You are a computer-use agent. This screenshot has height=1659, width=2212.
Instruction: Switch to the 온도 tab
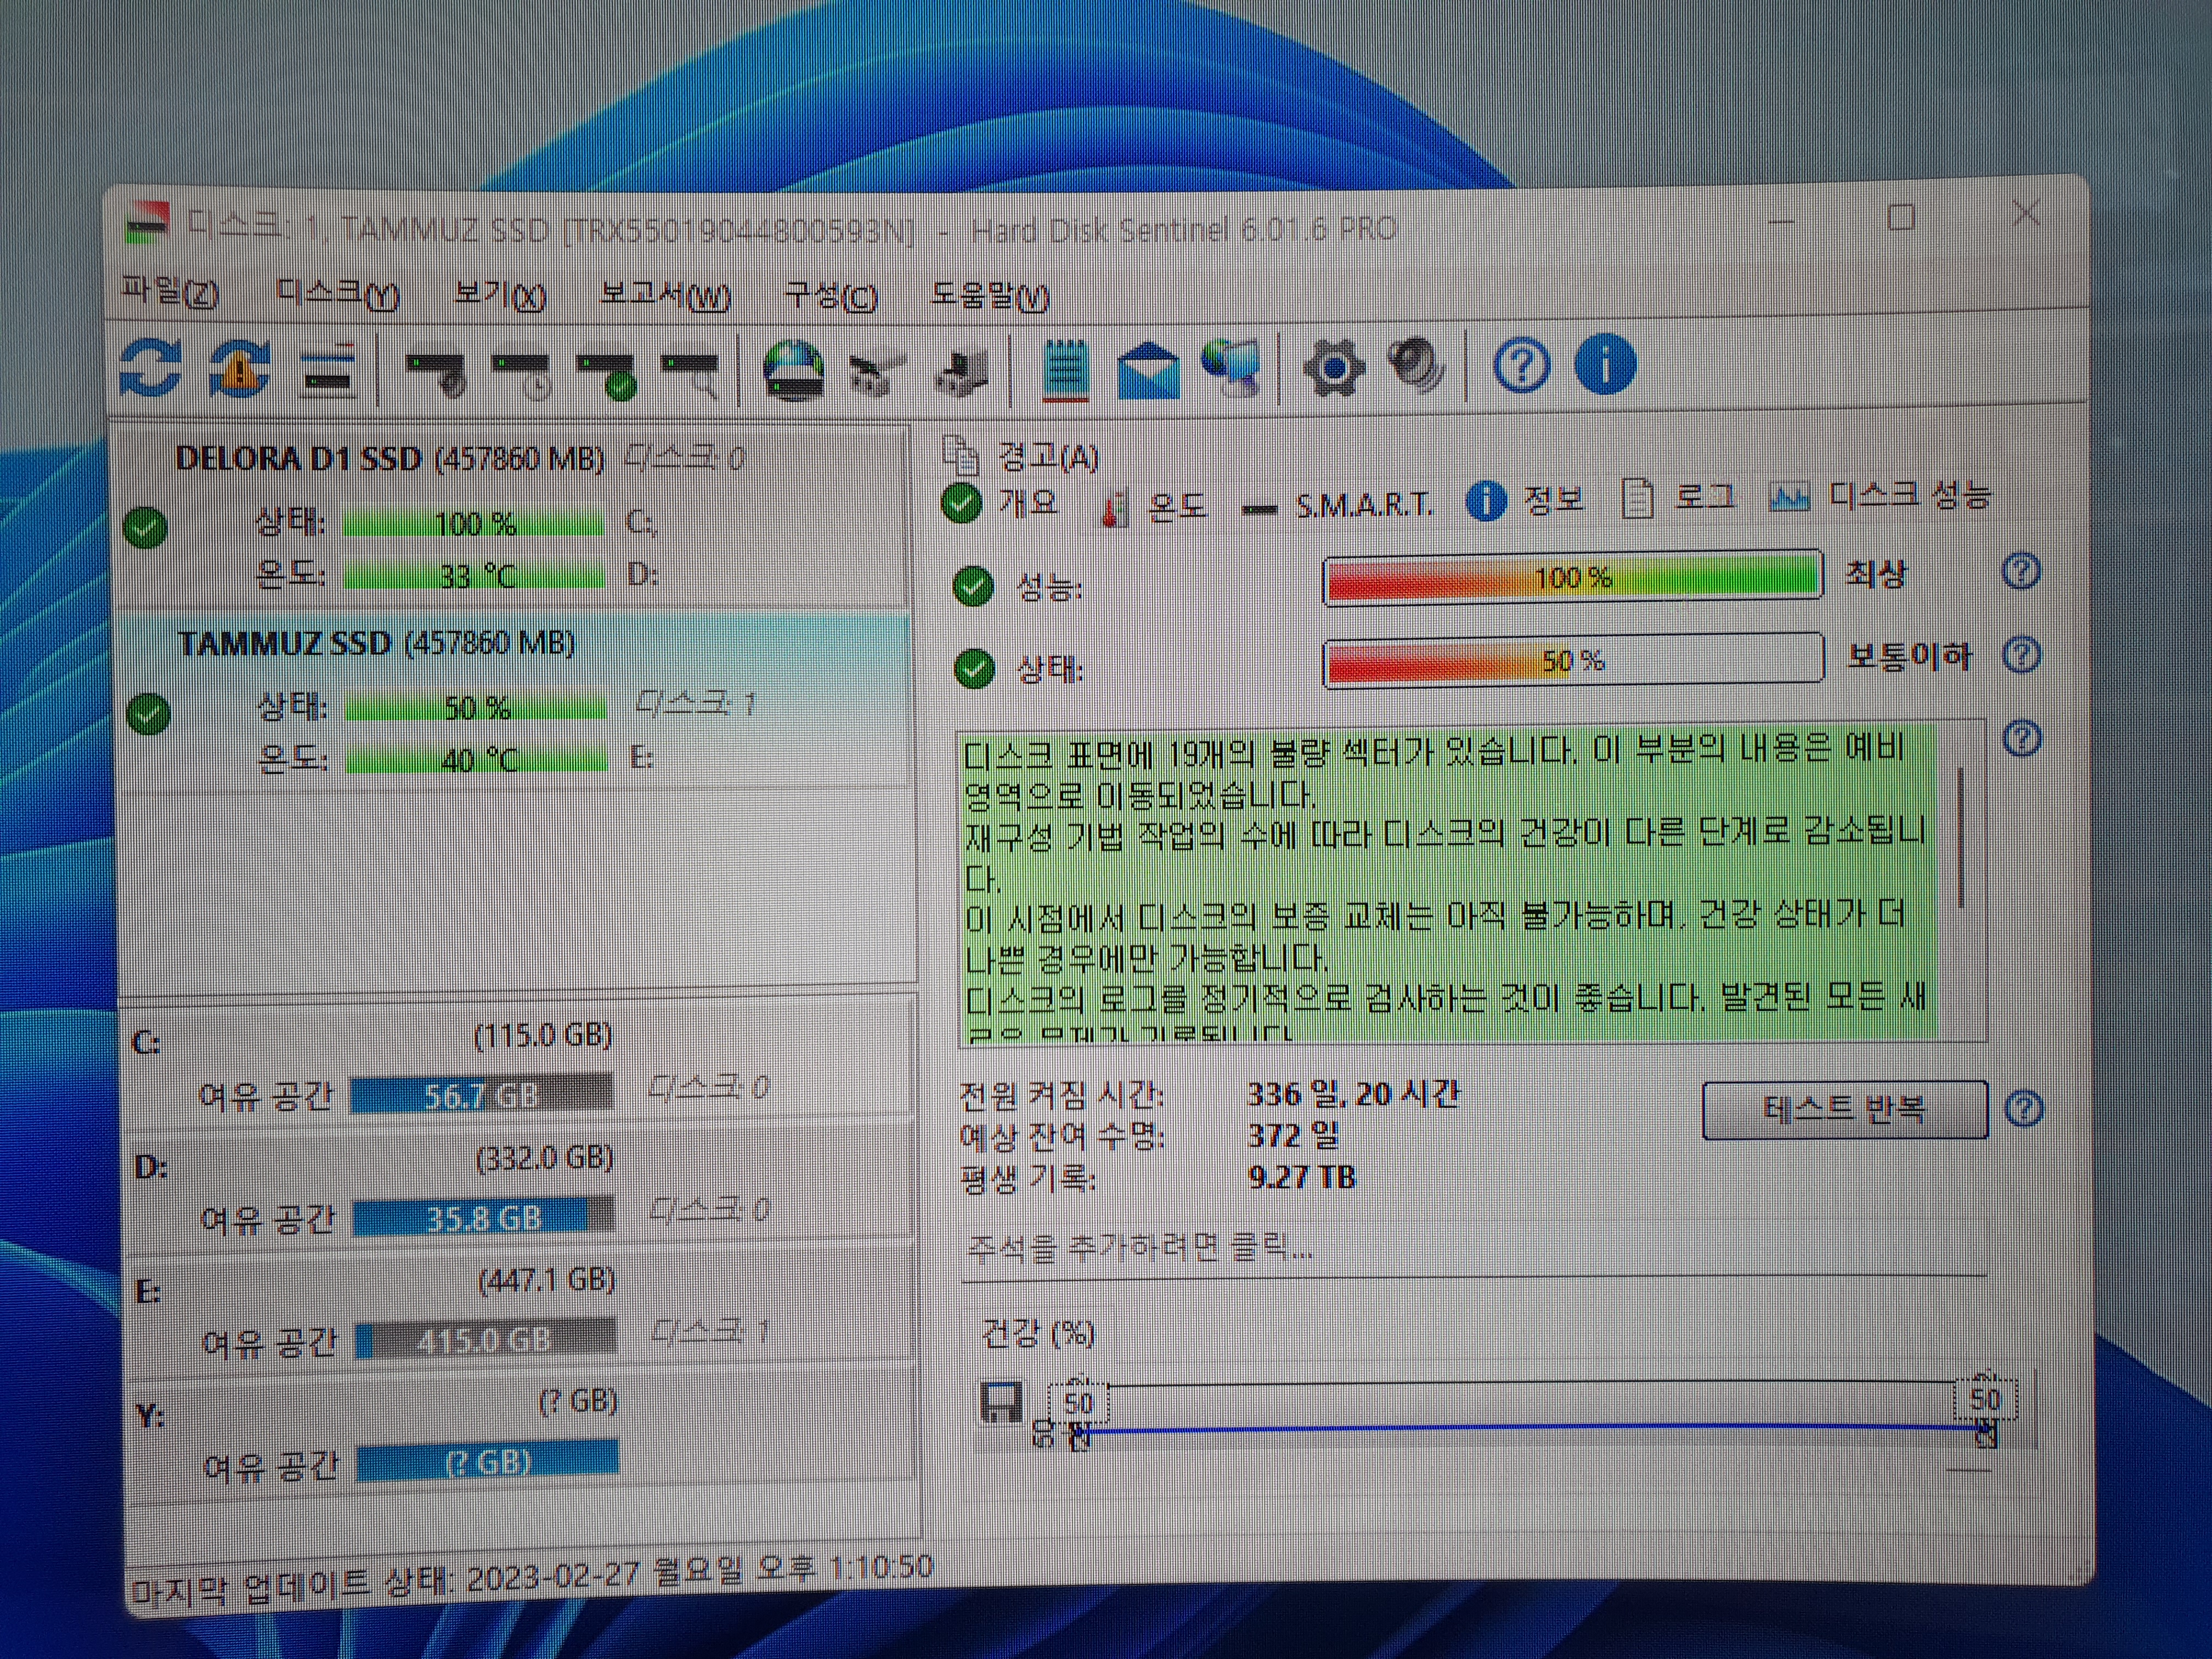tap(1153, 507)
